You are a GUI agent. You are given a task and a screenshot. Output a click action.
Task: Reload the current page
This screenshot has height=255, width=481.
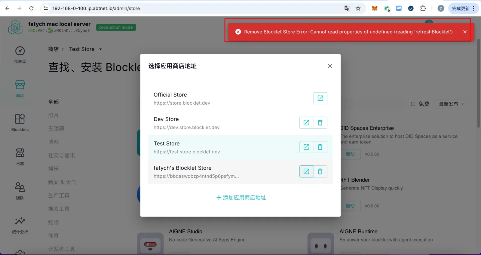pos(31,8)
